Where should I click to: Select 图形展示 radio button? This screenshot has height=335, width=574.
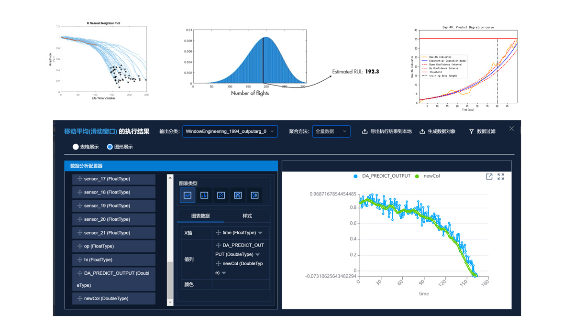click(x=110, y=147)
